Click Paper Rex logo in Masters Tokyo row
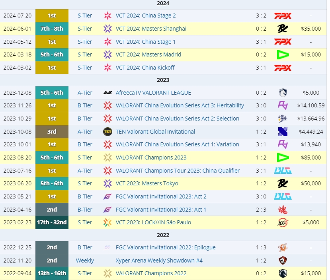 click(283, 183)
